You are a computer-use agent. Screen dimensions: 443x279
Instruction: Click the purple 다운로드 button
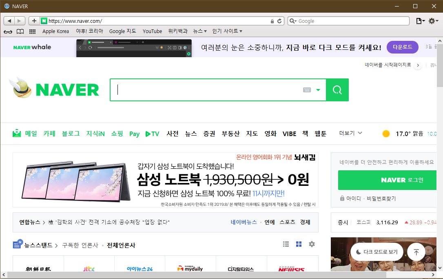[x=402, y=47]
